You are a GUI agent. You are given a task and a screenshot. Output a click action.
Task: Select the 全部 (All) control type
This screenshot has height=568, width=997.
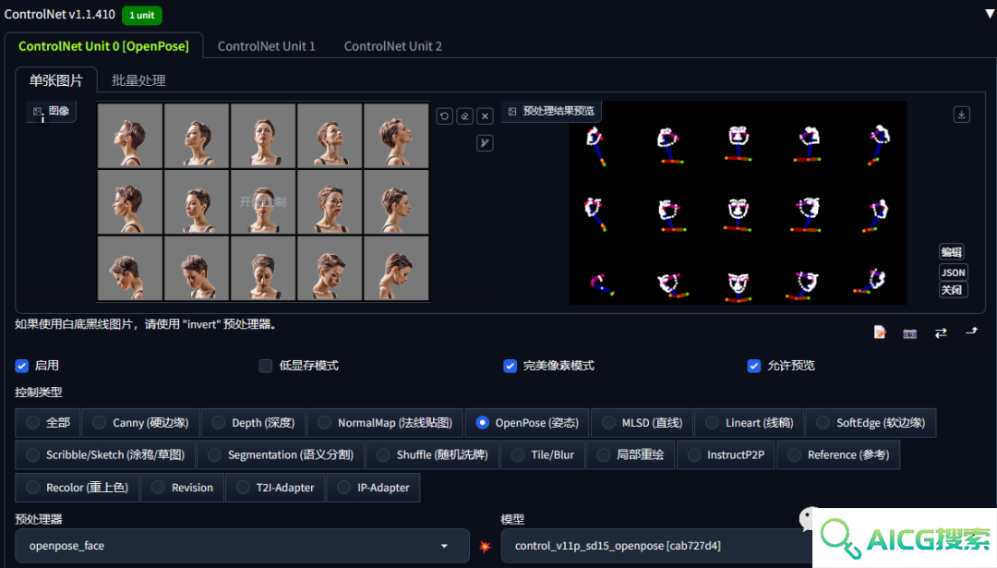click(48, 422)
